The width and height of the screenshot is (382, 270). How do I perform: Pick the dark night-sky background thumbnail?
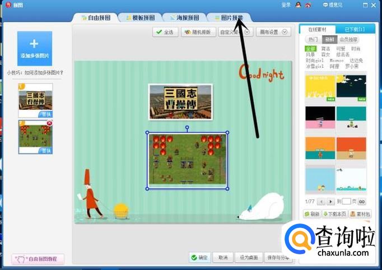point(351,88)
